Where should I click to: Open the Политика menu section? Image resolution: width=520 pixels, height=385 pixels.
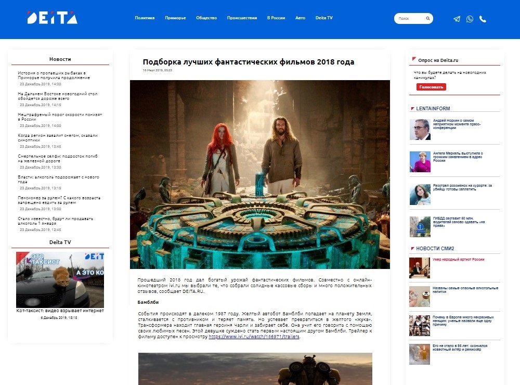tap(145, 18)
